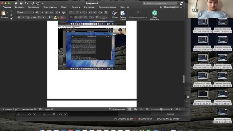
Task: Copy formatting with the format painter brush
Action: 11,19
